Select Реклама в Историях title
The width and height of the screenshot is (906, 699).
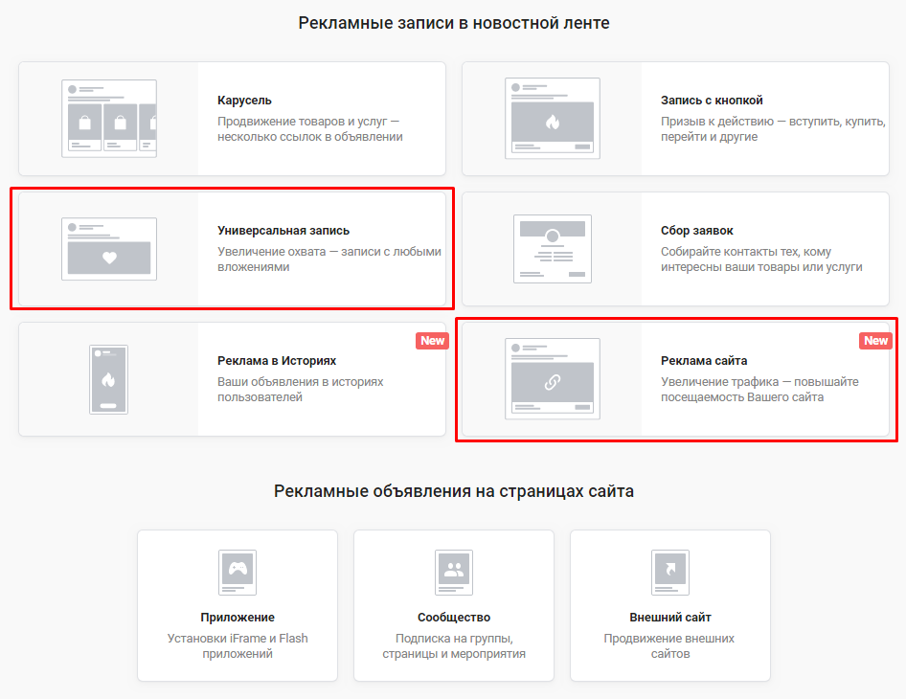coord(277,360)
